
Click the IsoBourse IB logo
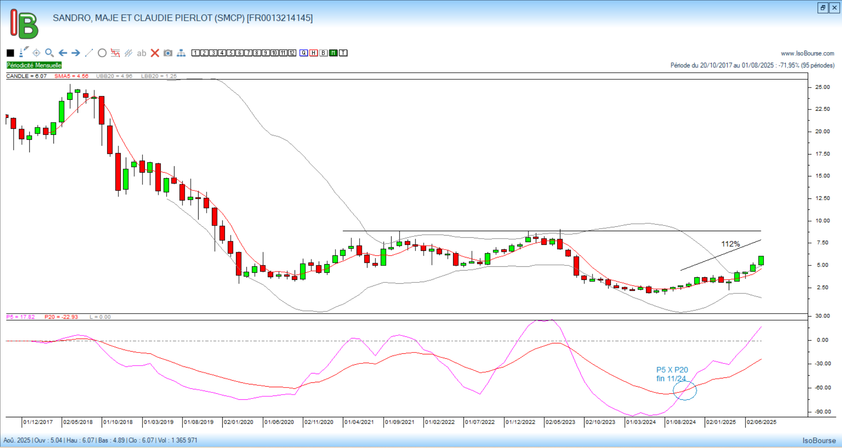pos(24,24)
